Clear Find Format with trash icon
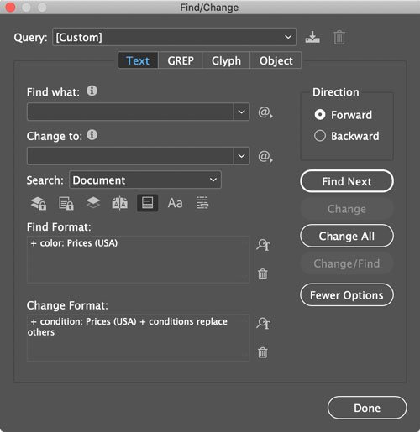The width and height of the screenshot is (420, 432). [x=263, y=274]
